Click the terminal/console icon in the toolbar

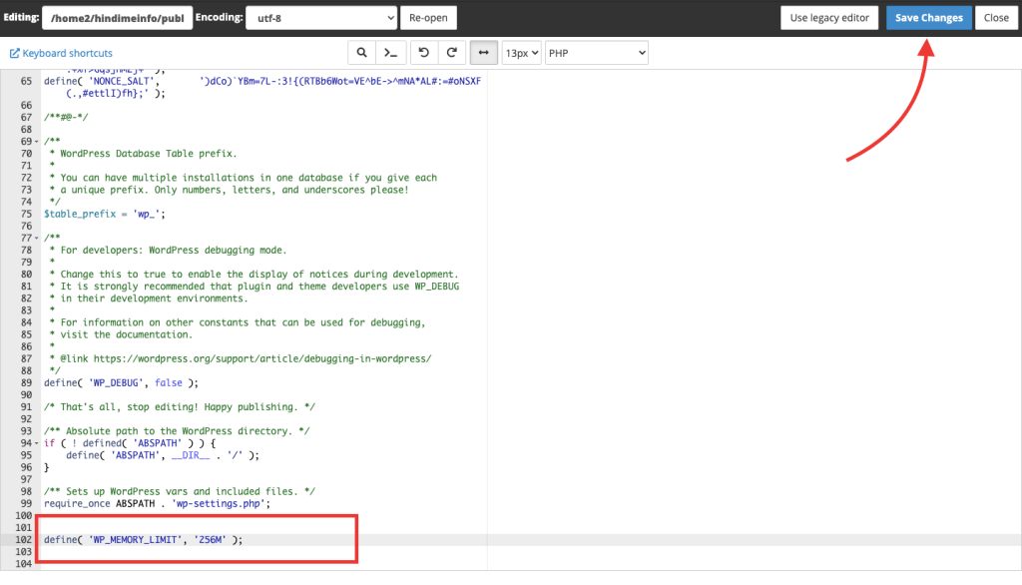pyautogui.click(x=390, y=52)
